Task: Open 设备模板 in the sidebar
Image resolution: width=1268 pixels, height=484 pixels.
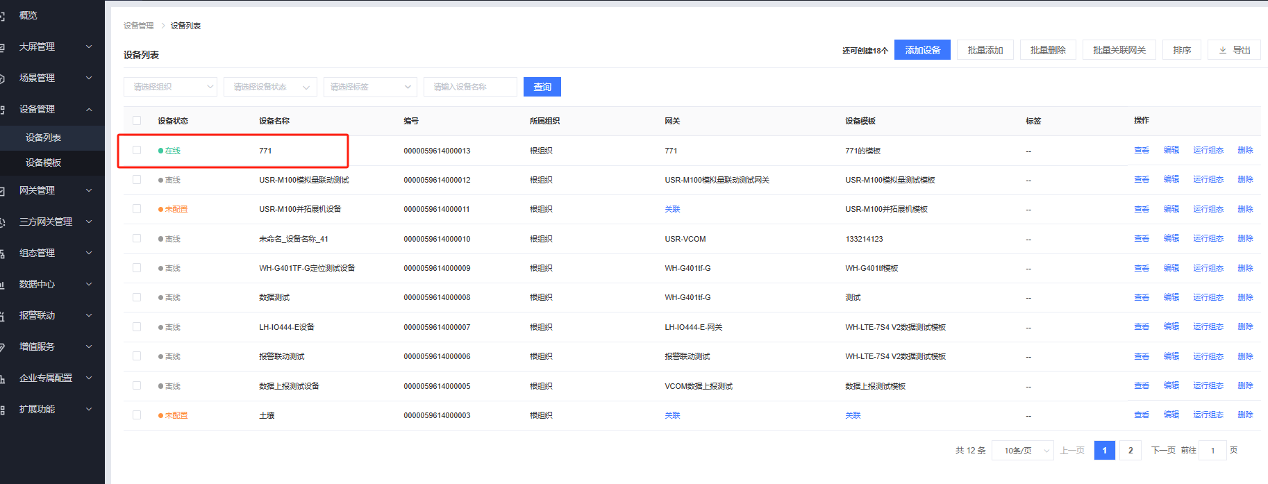Action: 43,162
